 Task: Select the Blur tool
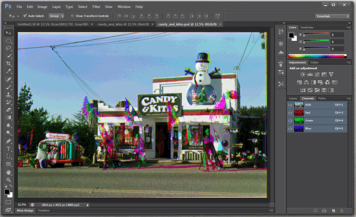8,125
